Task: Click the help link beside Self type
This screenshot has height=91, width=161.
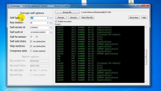Action: 51,18
